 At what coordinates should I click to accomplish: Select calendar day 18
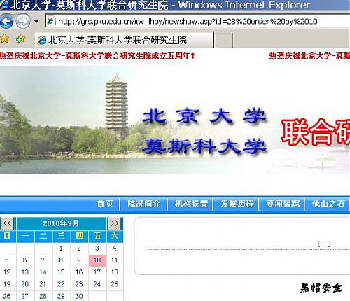tap(115, 272)
